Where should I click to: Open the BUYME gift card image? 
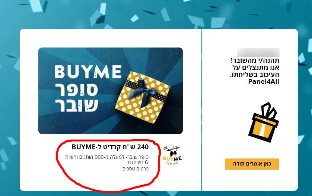tap(111, 91)
